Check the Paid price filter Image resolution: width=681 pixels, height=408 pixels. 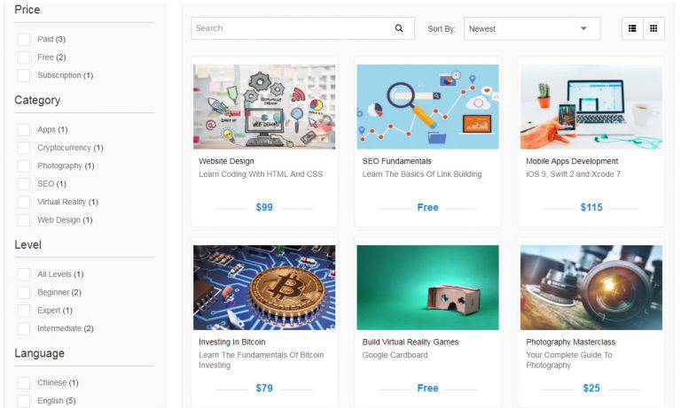[x=24, y=40]
